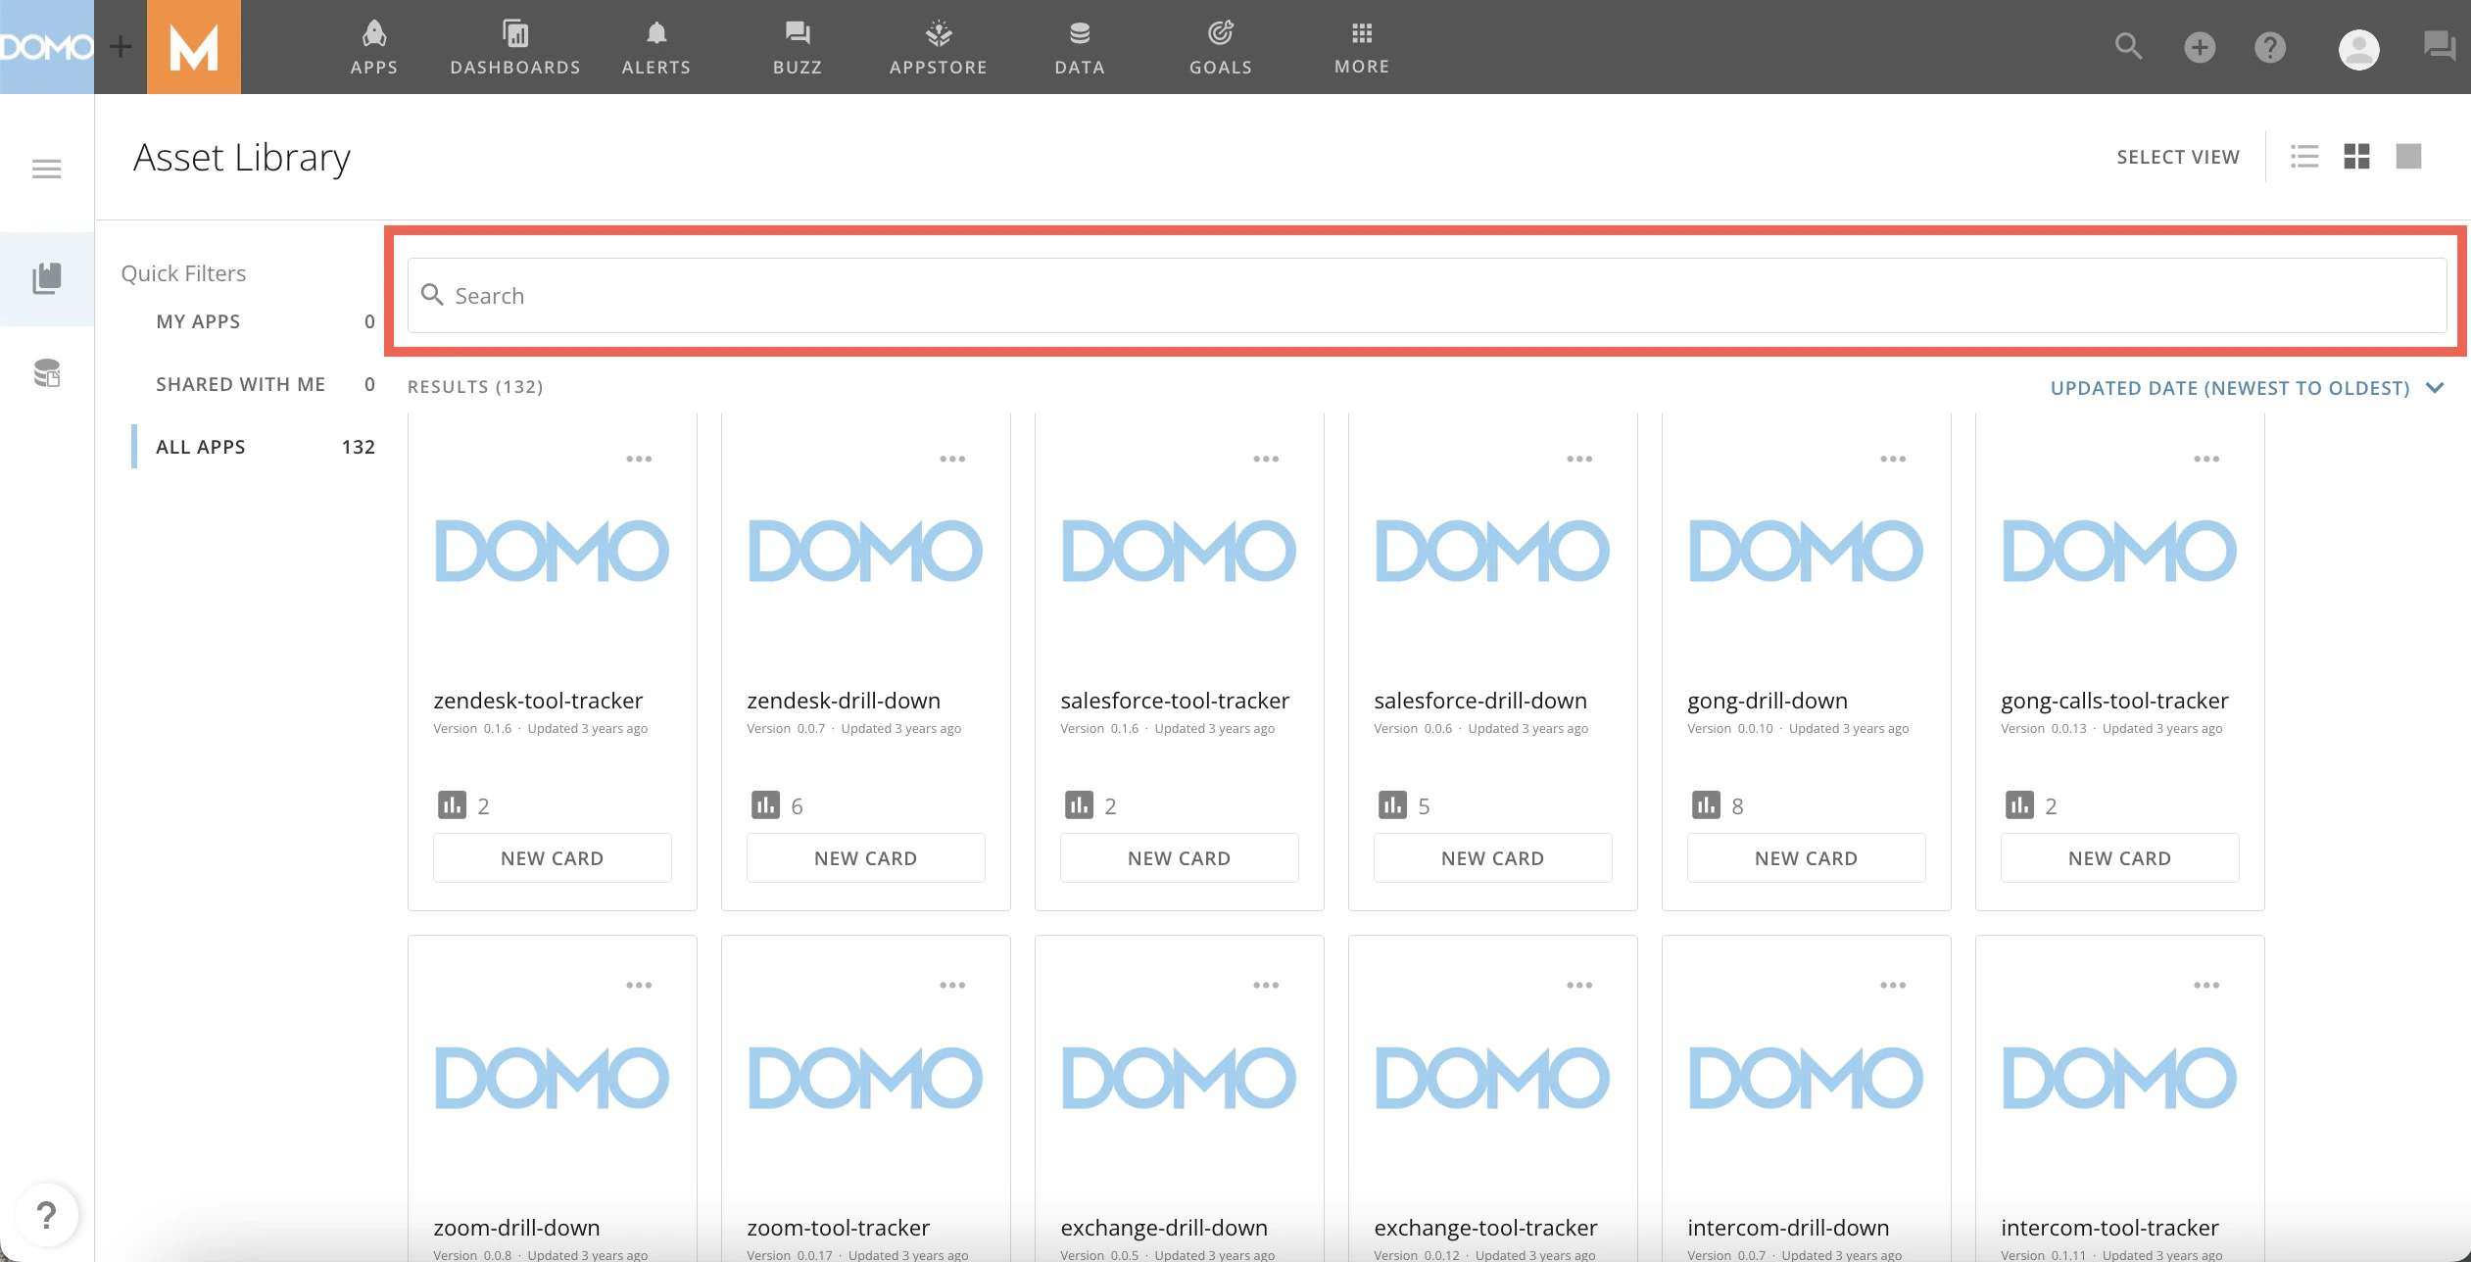Click the plus icon beside Domo logo

(121, 46)
